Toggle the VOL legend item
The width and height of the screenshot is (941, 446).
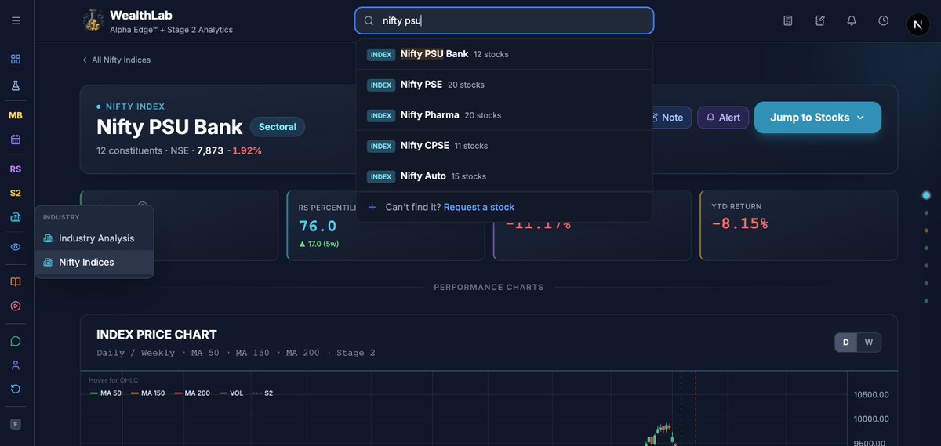click(231, 393)
